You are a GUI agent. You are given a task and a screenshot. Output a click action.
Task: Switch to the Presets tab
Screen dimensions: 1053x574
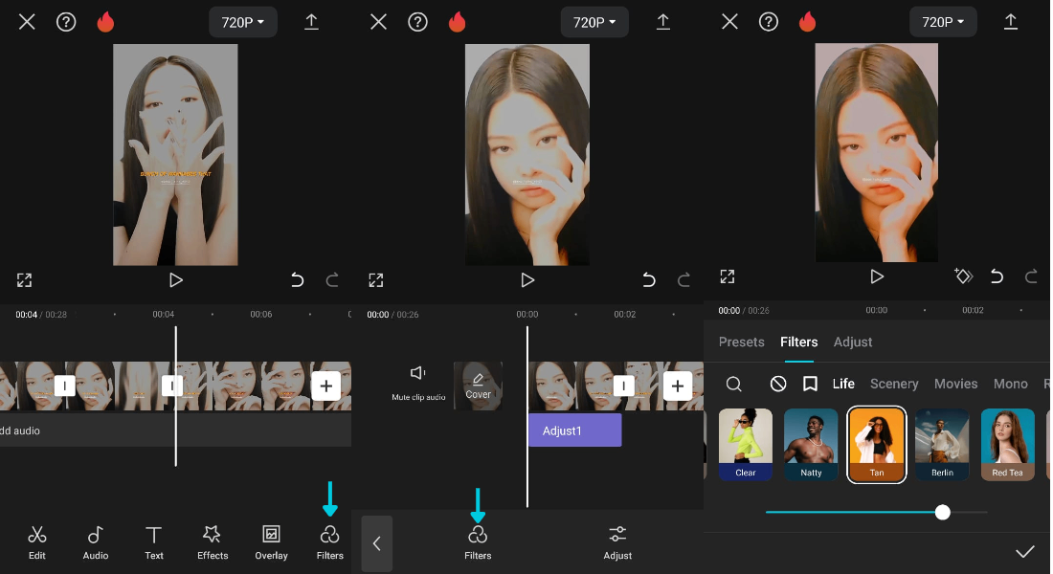tap(741, 342)
